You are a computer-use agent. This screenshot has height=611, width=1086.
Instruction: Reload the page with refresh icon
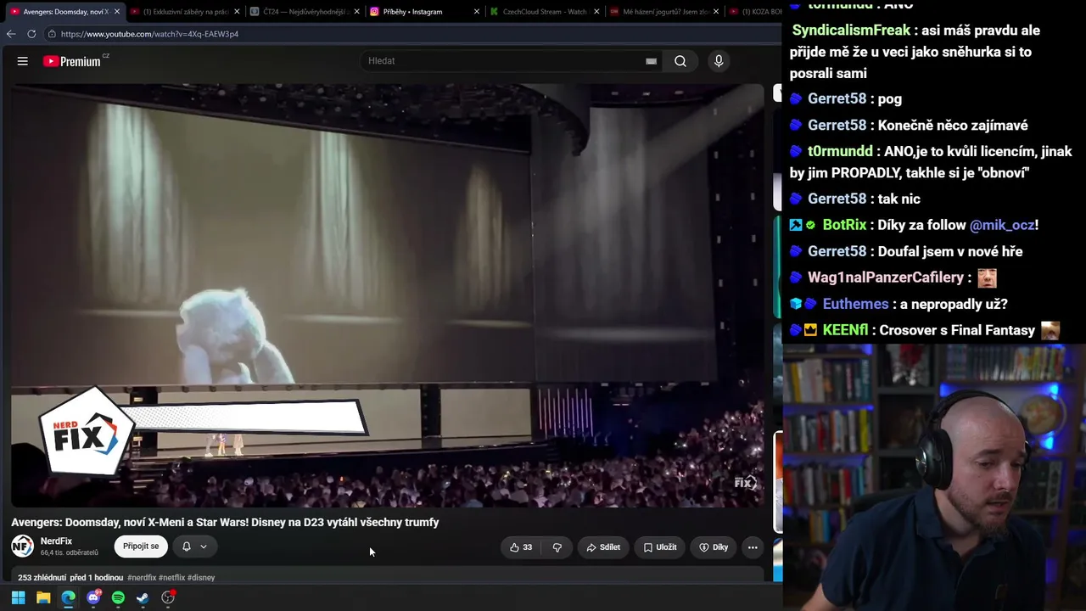point(31,34)
